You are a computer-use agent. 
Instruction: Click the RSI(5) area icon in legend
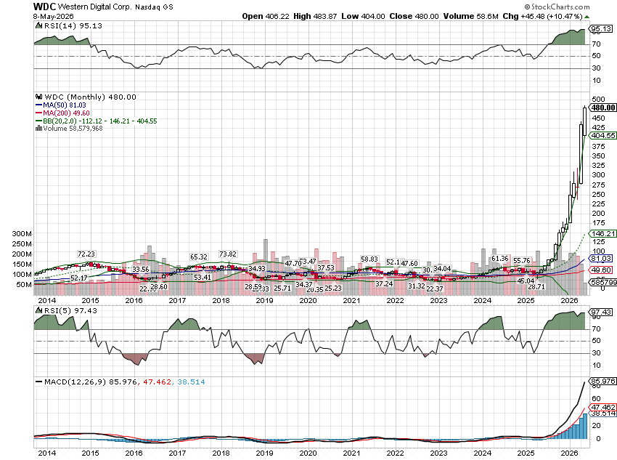pyautogui.click(x=38, y=311)
